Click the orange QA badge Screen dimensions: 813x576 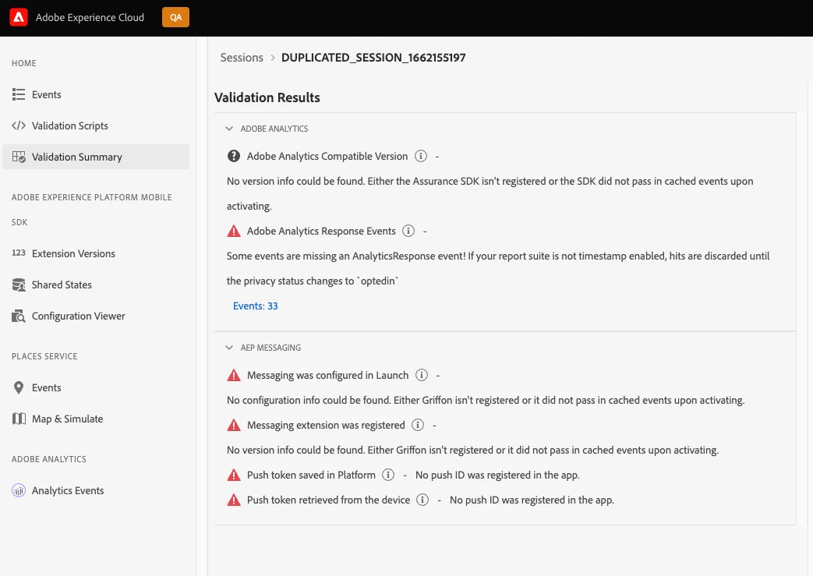[x=175, y=17]
